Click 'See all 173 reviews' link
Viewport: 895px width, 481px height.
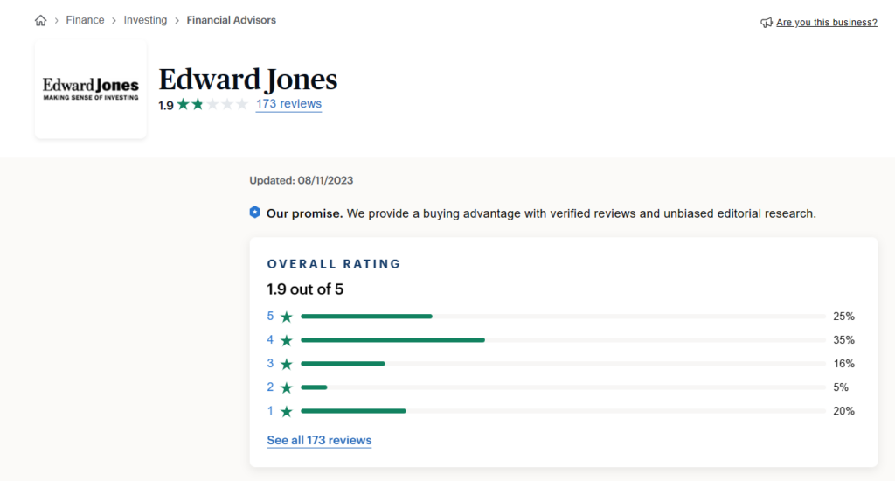pos(319,440)
